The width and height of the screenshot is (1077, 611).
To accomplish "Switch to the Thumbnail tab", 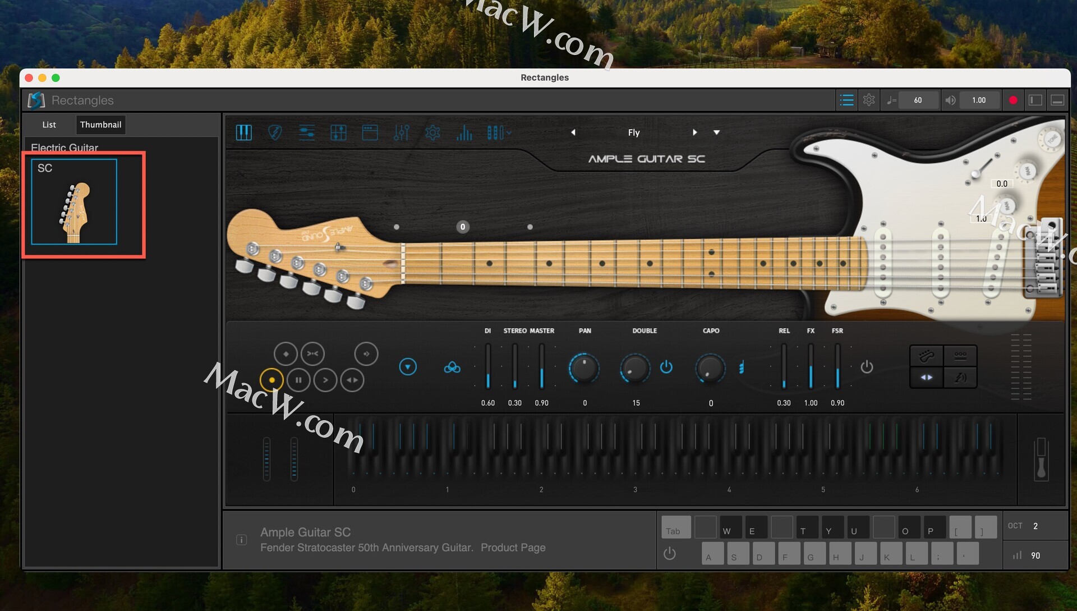I will coord(100,125).
